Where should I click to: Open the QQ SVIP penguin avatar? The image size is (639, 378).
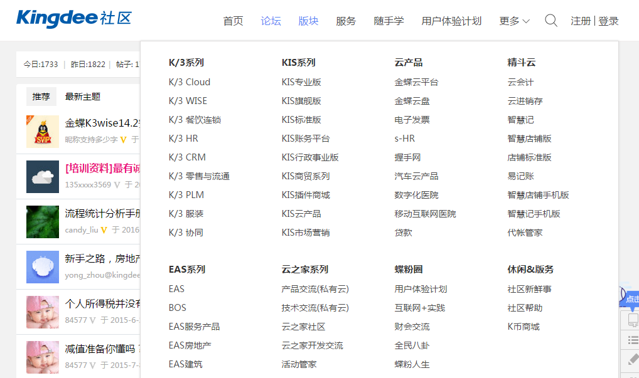pos(43,132)
